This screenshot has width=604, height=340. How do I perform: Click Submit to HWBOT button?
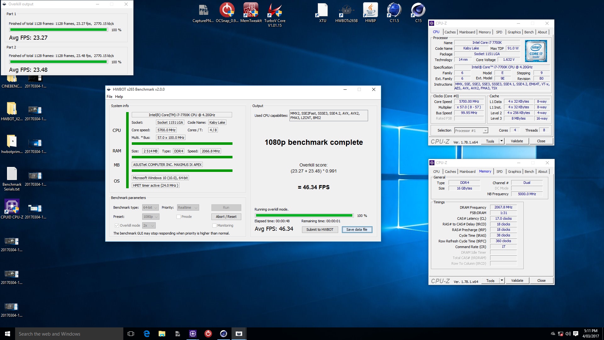(x=320, y=229)
